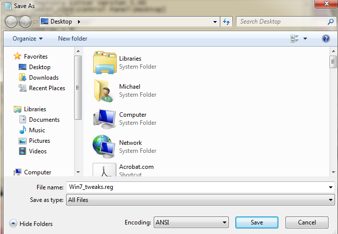Select the Network label in file list

click(x=130, y=143)
